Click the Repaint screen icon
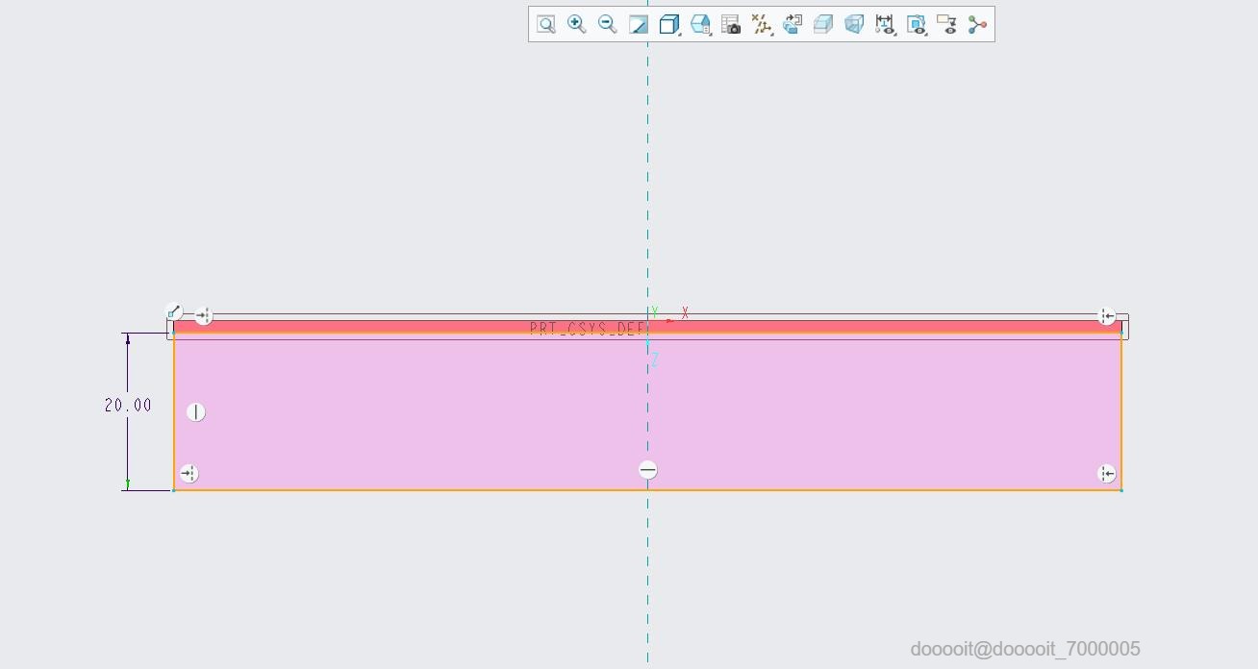1258x669 pixels. 638,25
